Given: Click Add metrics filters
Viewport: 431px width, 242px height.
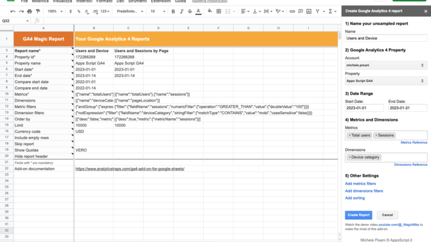Looking at the screenshot, I should tap(360, 183).
